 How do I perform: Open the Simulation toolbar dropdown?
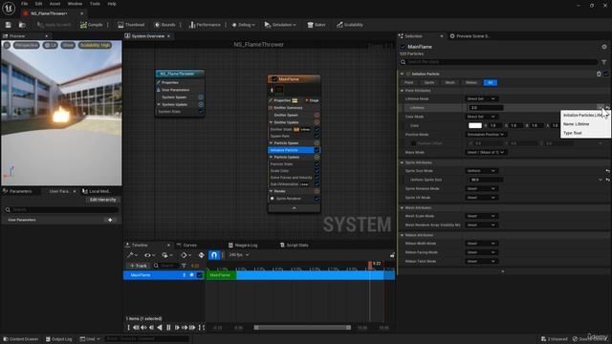tap(280, 25)
